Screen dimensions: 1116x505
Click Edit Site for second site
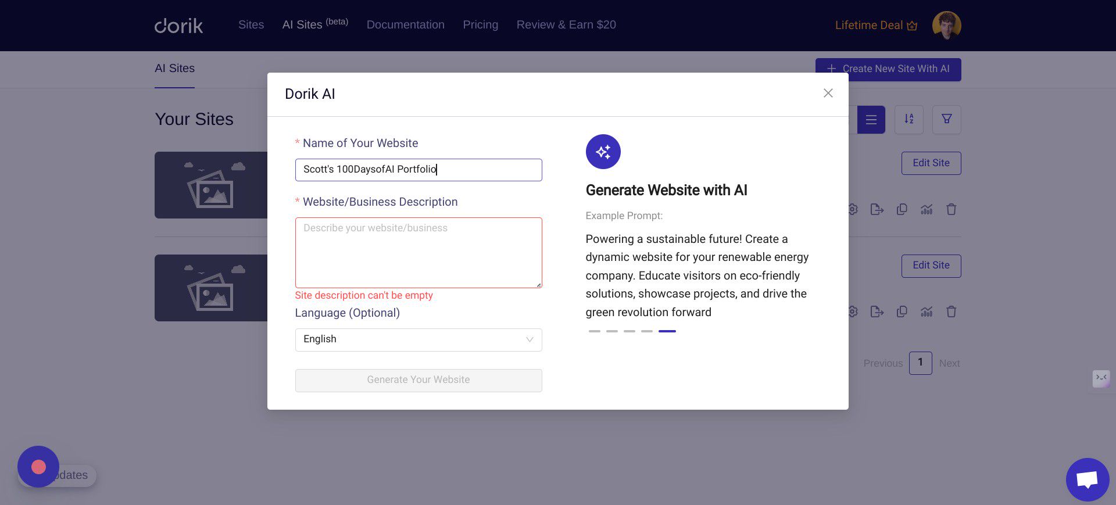[931, 266]
